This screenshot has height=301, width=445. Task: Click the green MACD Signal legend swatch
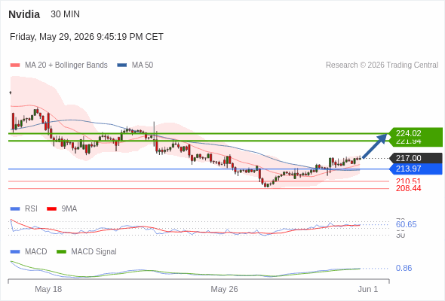[x=61, y=252]
